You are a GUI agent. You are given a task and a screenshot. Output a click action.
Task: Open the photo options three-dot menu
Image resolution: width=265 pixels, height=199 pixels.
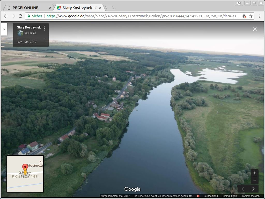[44, 28]
